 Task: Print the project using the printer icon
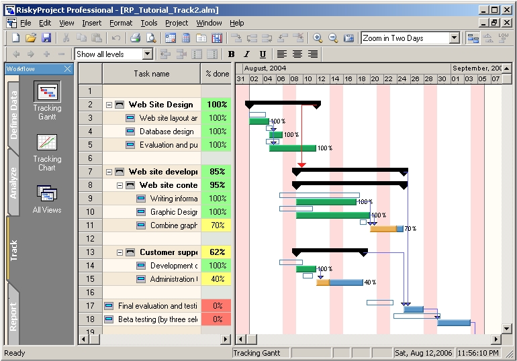[x=135, y=38]
